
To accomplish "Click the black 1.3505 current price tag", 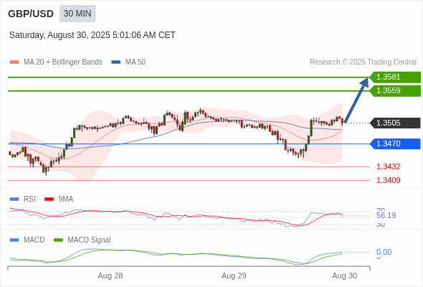I will pos(395,123).
